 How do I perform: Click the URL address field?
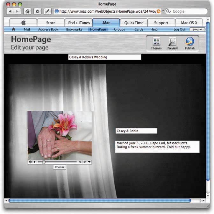[x=108, y=11]
